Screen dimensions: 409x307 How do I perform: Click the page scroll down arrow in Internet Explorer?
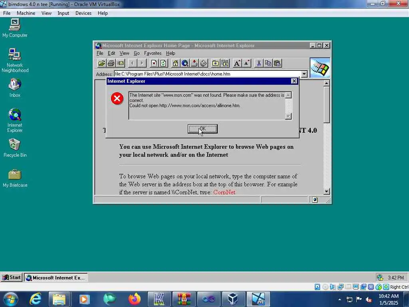tap(327, 191)
